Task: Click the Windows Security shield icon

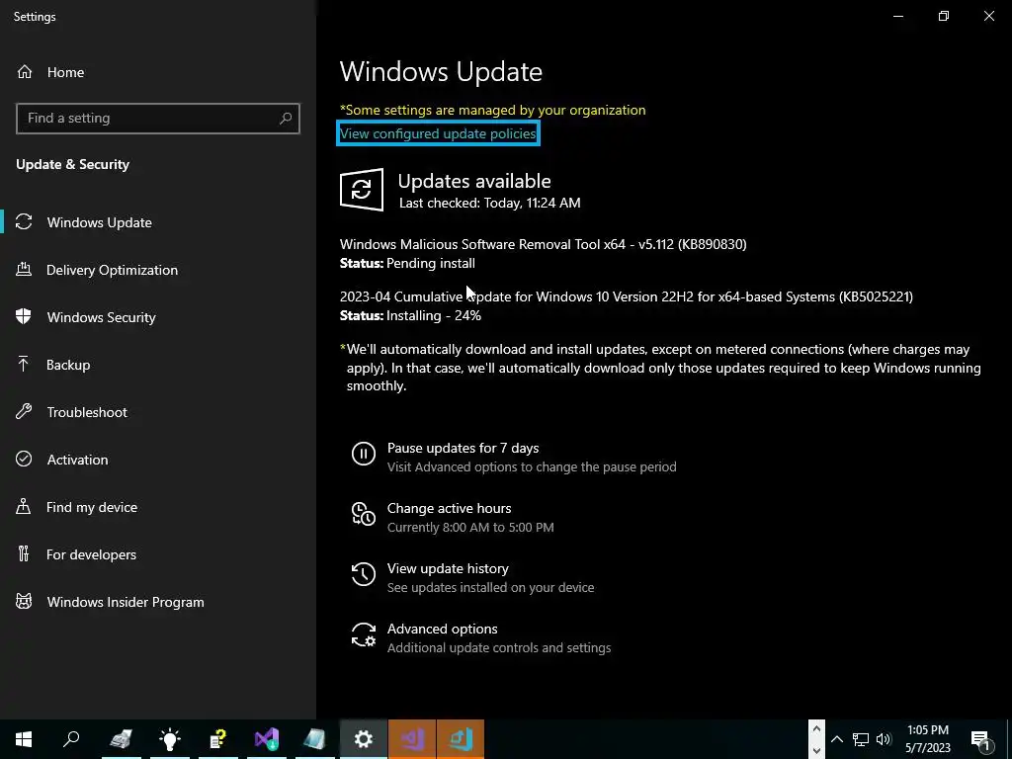Action: pyautogui.click(x=24, y=317)
